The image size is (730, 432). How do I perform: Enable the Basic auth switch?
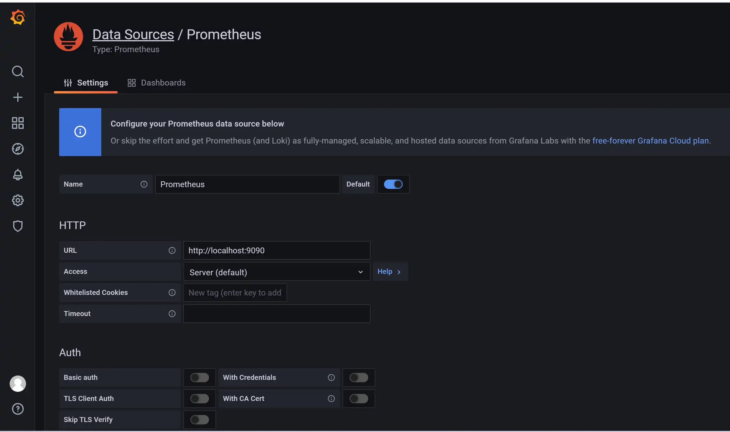[199, 378]
